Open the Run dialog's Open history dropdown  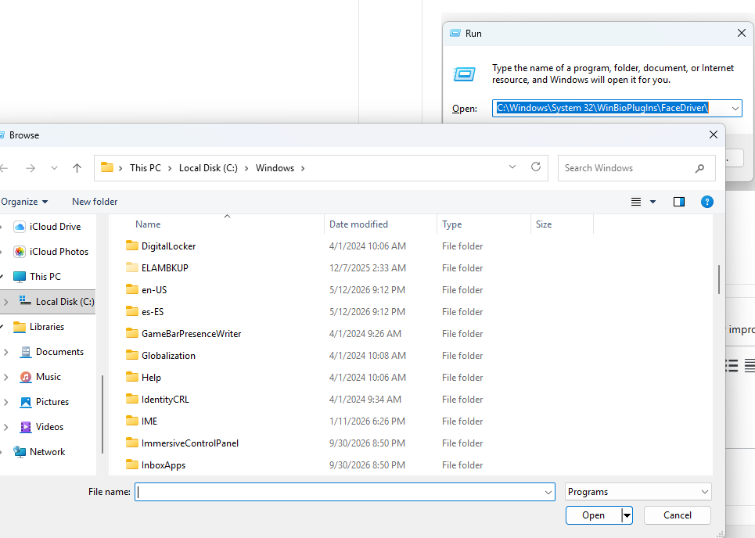735,108
